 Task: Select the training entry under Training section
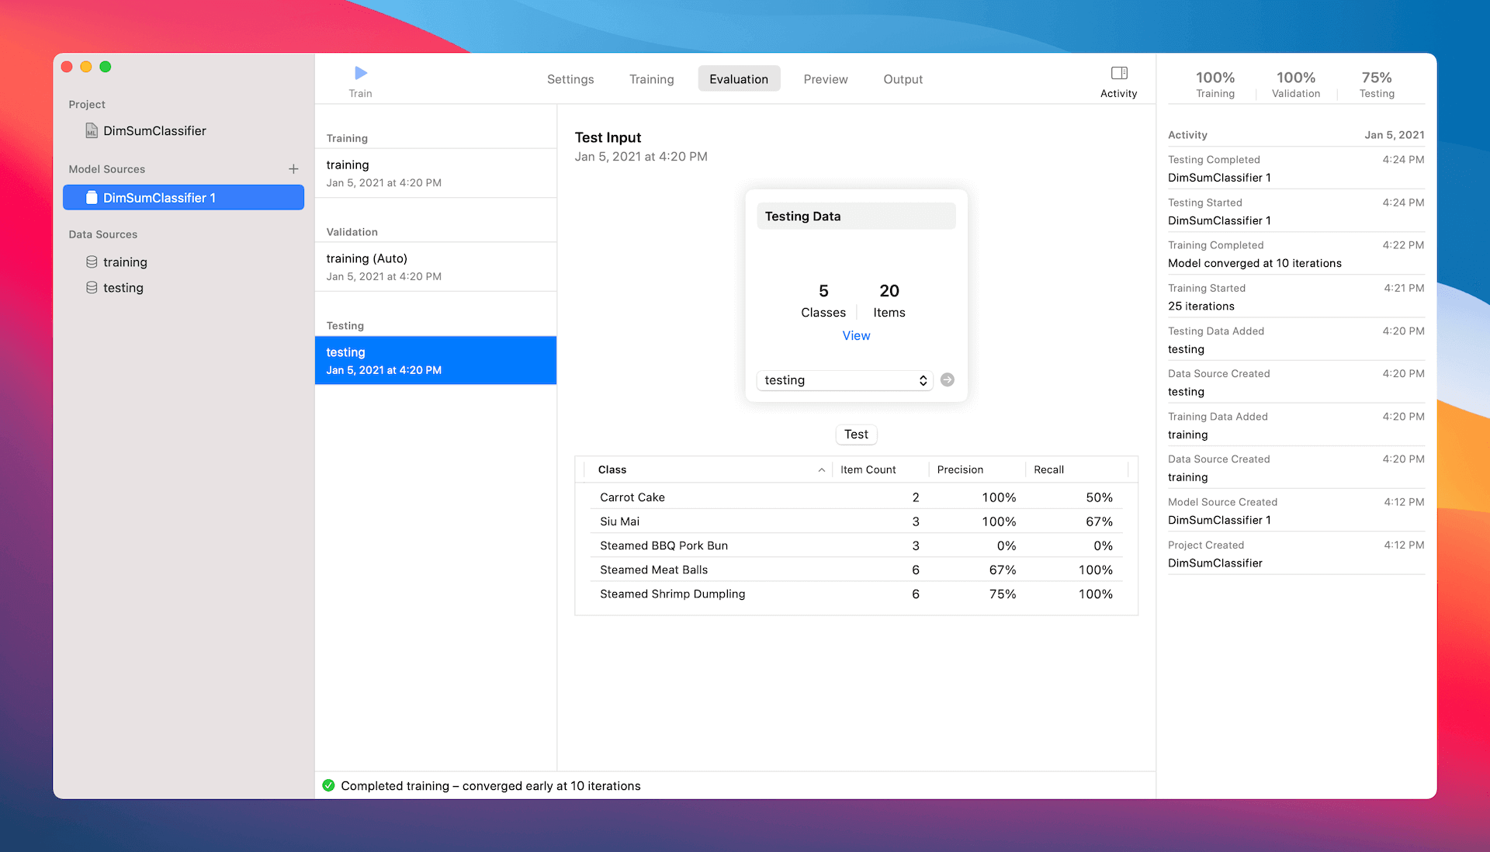[x=435, y=173]
